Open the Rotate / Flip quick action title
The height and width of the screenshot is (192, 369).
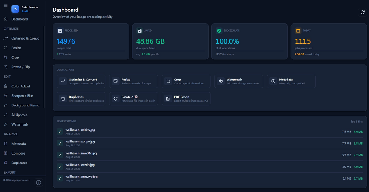click(x=130, y=97)
